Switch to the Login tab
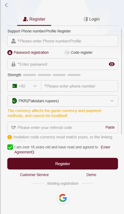This screenshot has height=214, width=124. [x=91, y=19]
